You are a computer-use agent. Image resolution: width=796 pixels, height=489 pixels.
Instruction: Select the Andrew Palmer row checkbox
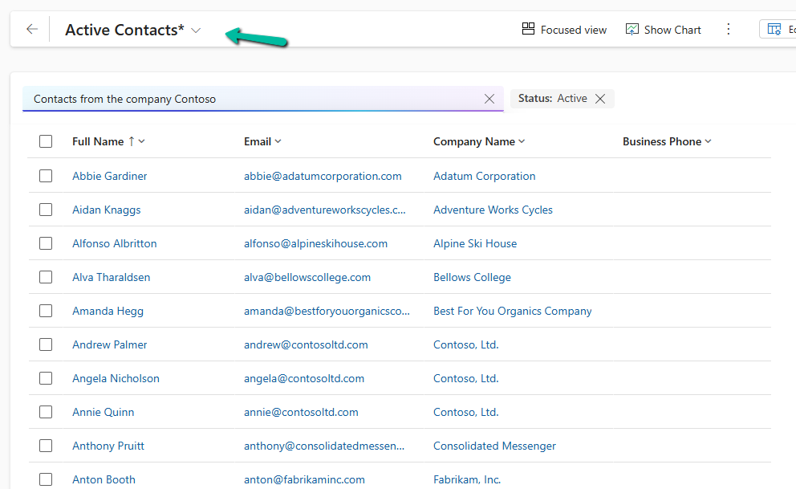coord(46,344)
